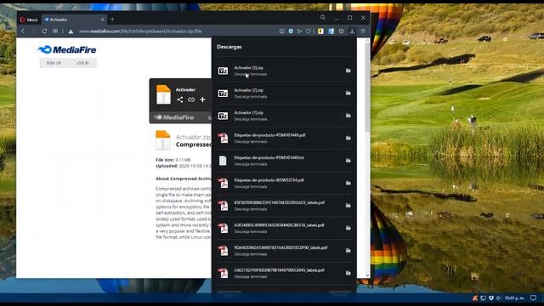
Task: Select the Activador browser tab
Action: click(73, 20)
